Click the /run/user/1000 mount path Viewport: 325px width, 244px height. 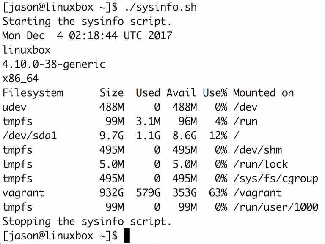(x=275, y=207)
